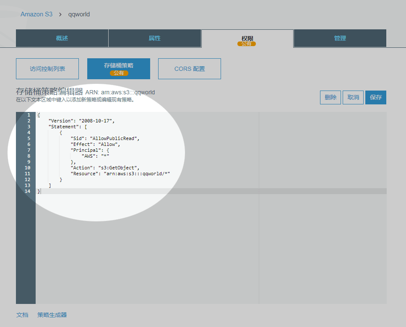Click the "Statement": [ line
The image size is (406, 327).
coord(68,127)
